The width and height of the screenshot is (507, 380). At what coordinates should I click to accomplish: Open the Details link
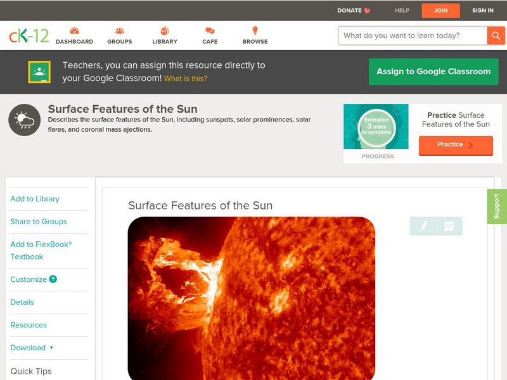[22, 302]
